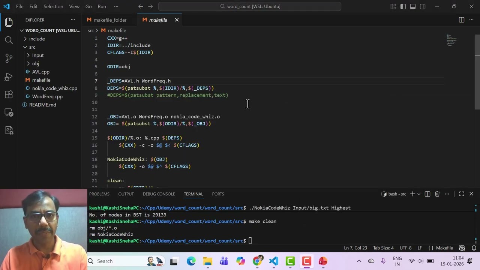Open the Selection menu
Viewport: 480px width, 270px height.
click(53, 6)
